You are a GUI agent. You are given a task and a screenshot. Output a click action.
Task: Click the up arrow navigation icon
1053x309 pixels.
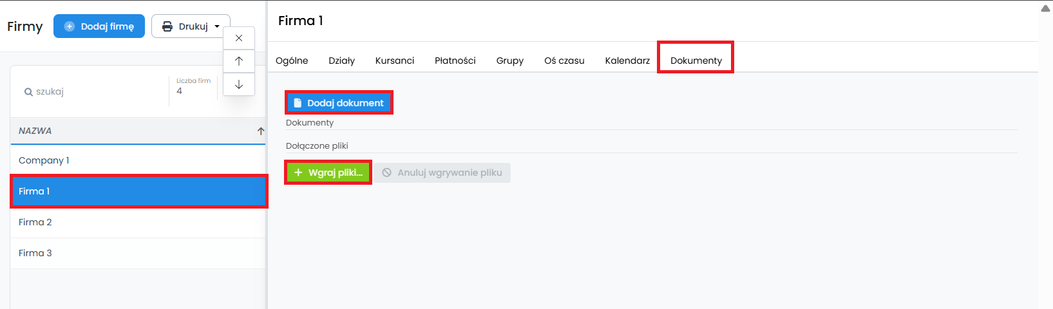pyautogui.click(x=239, y=61)
